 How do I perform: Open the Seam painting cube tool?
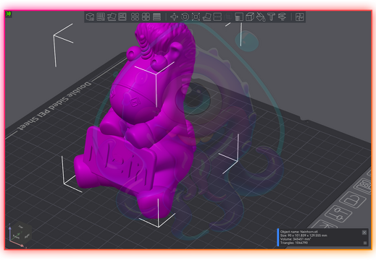click(250, 17)
